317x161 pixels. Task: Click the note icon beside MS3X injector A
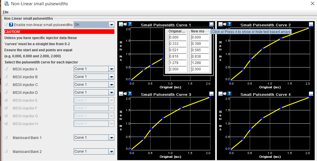(x=6, y=69)
